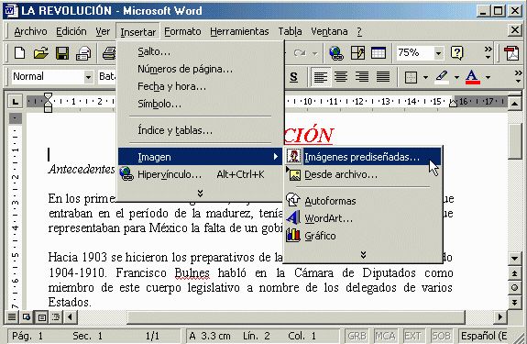Create a new blank document
The width and height of the screenshot is (527, 344).
[19, 53]
